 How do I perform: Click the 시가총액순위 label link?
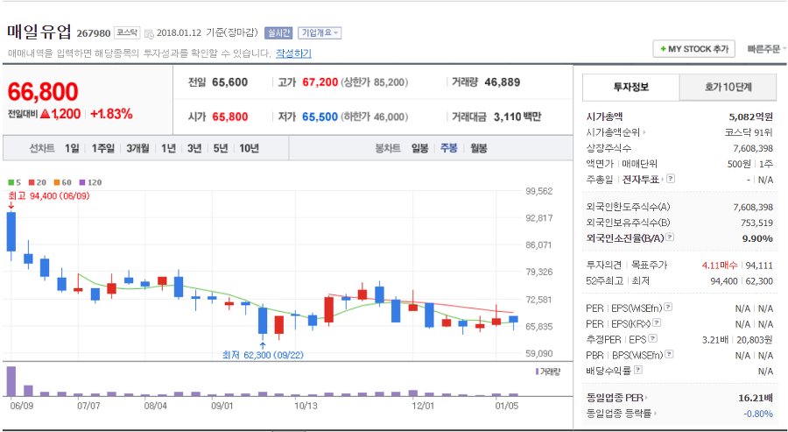(x=613, y=132)
